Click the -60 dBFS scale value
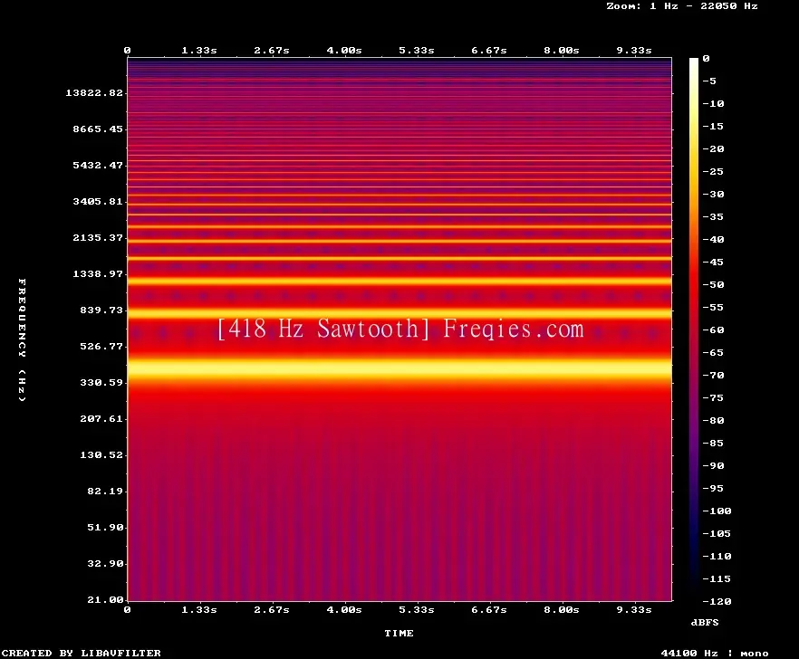 point(713,330)
